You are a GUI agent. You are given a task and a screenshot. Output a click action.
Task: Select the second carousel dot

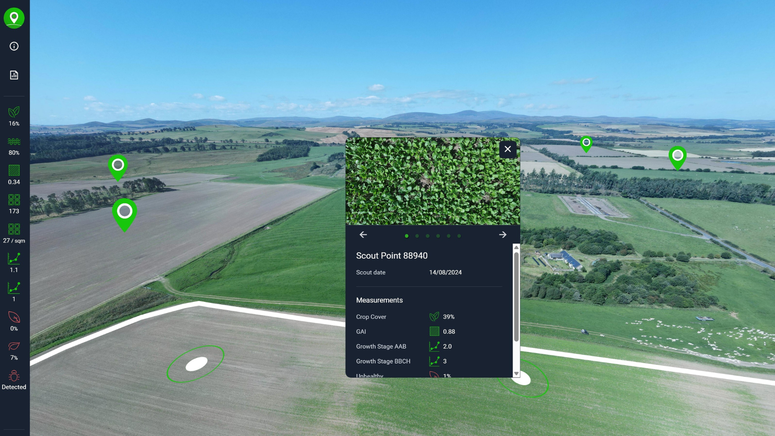coord(417,236)
